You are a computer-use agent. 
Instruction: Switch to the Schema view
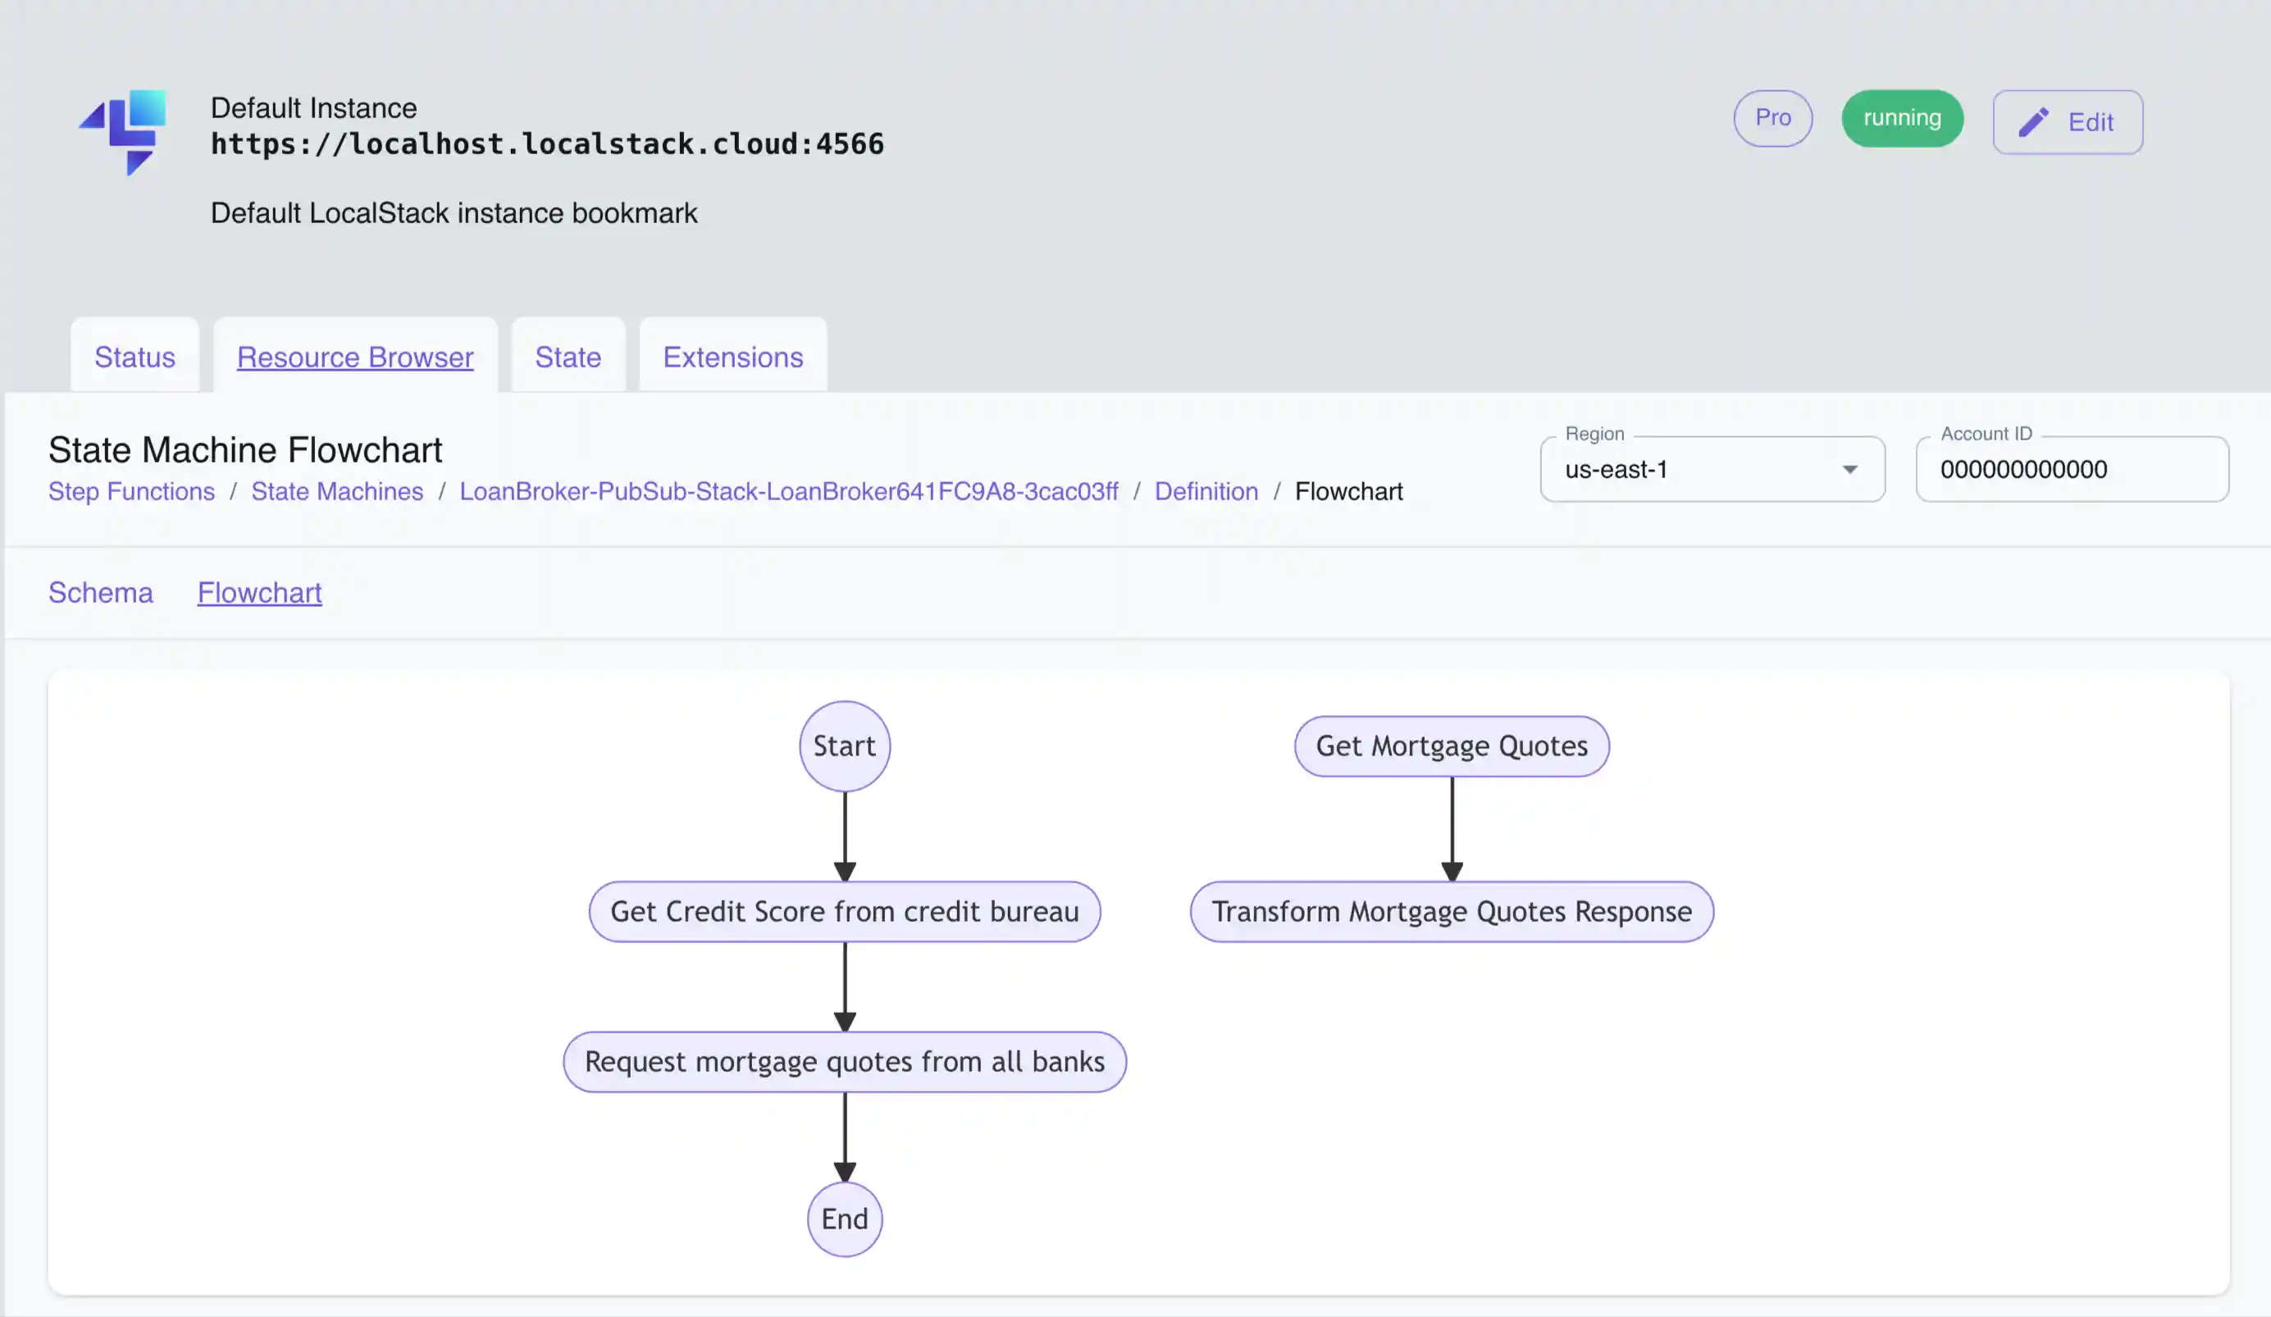click(x=100, y=592)
